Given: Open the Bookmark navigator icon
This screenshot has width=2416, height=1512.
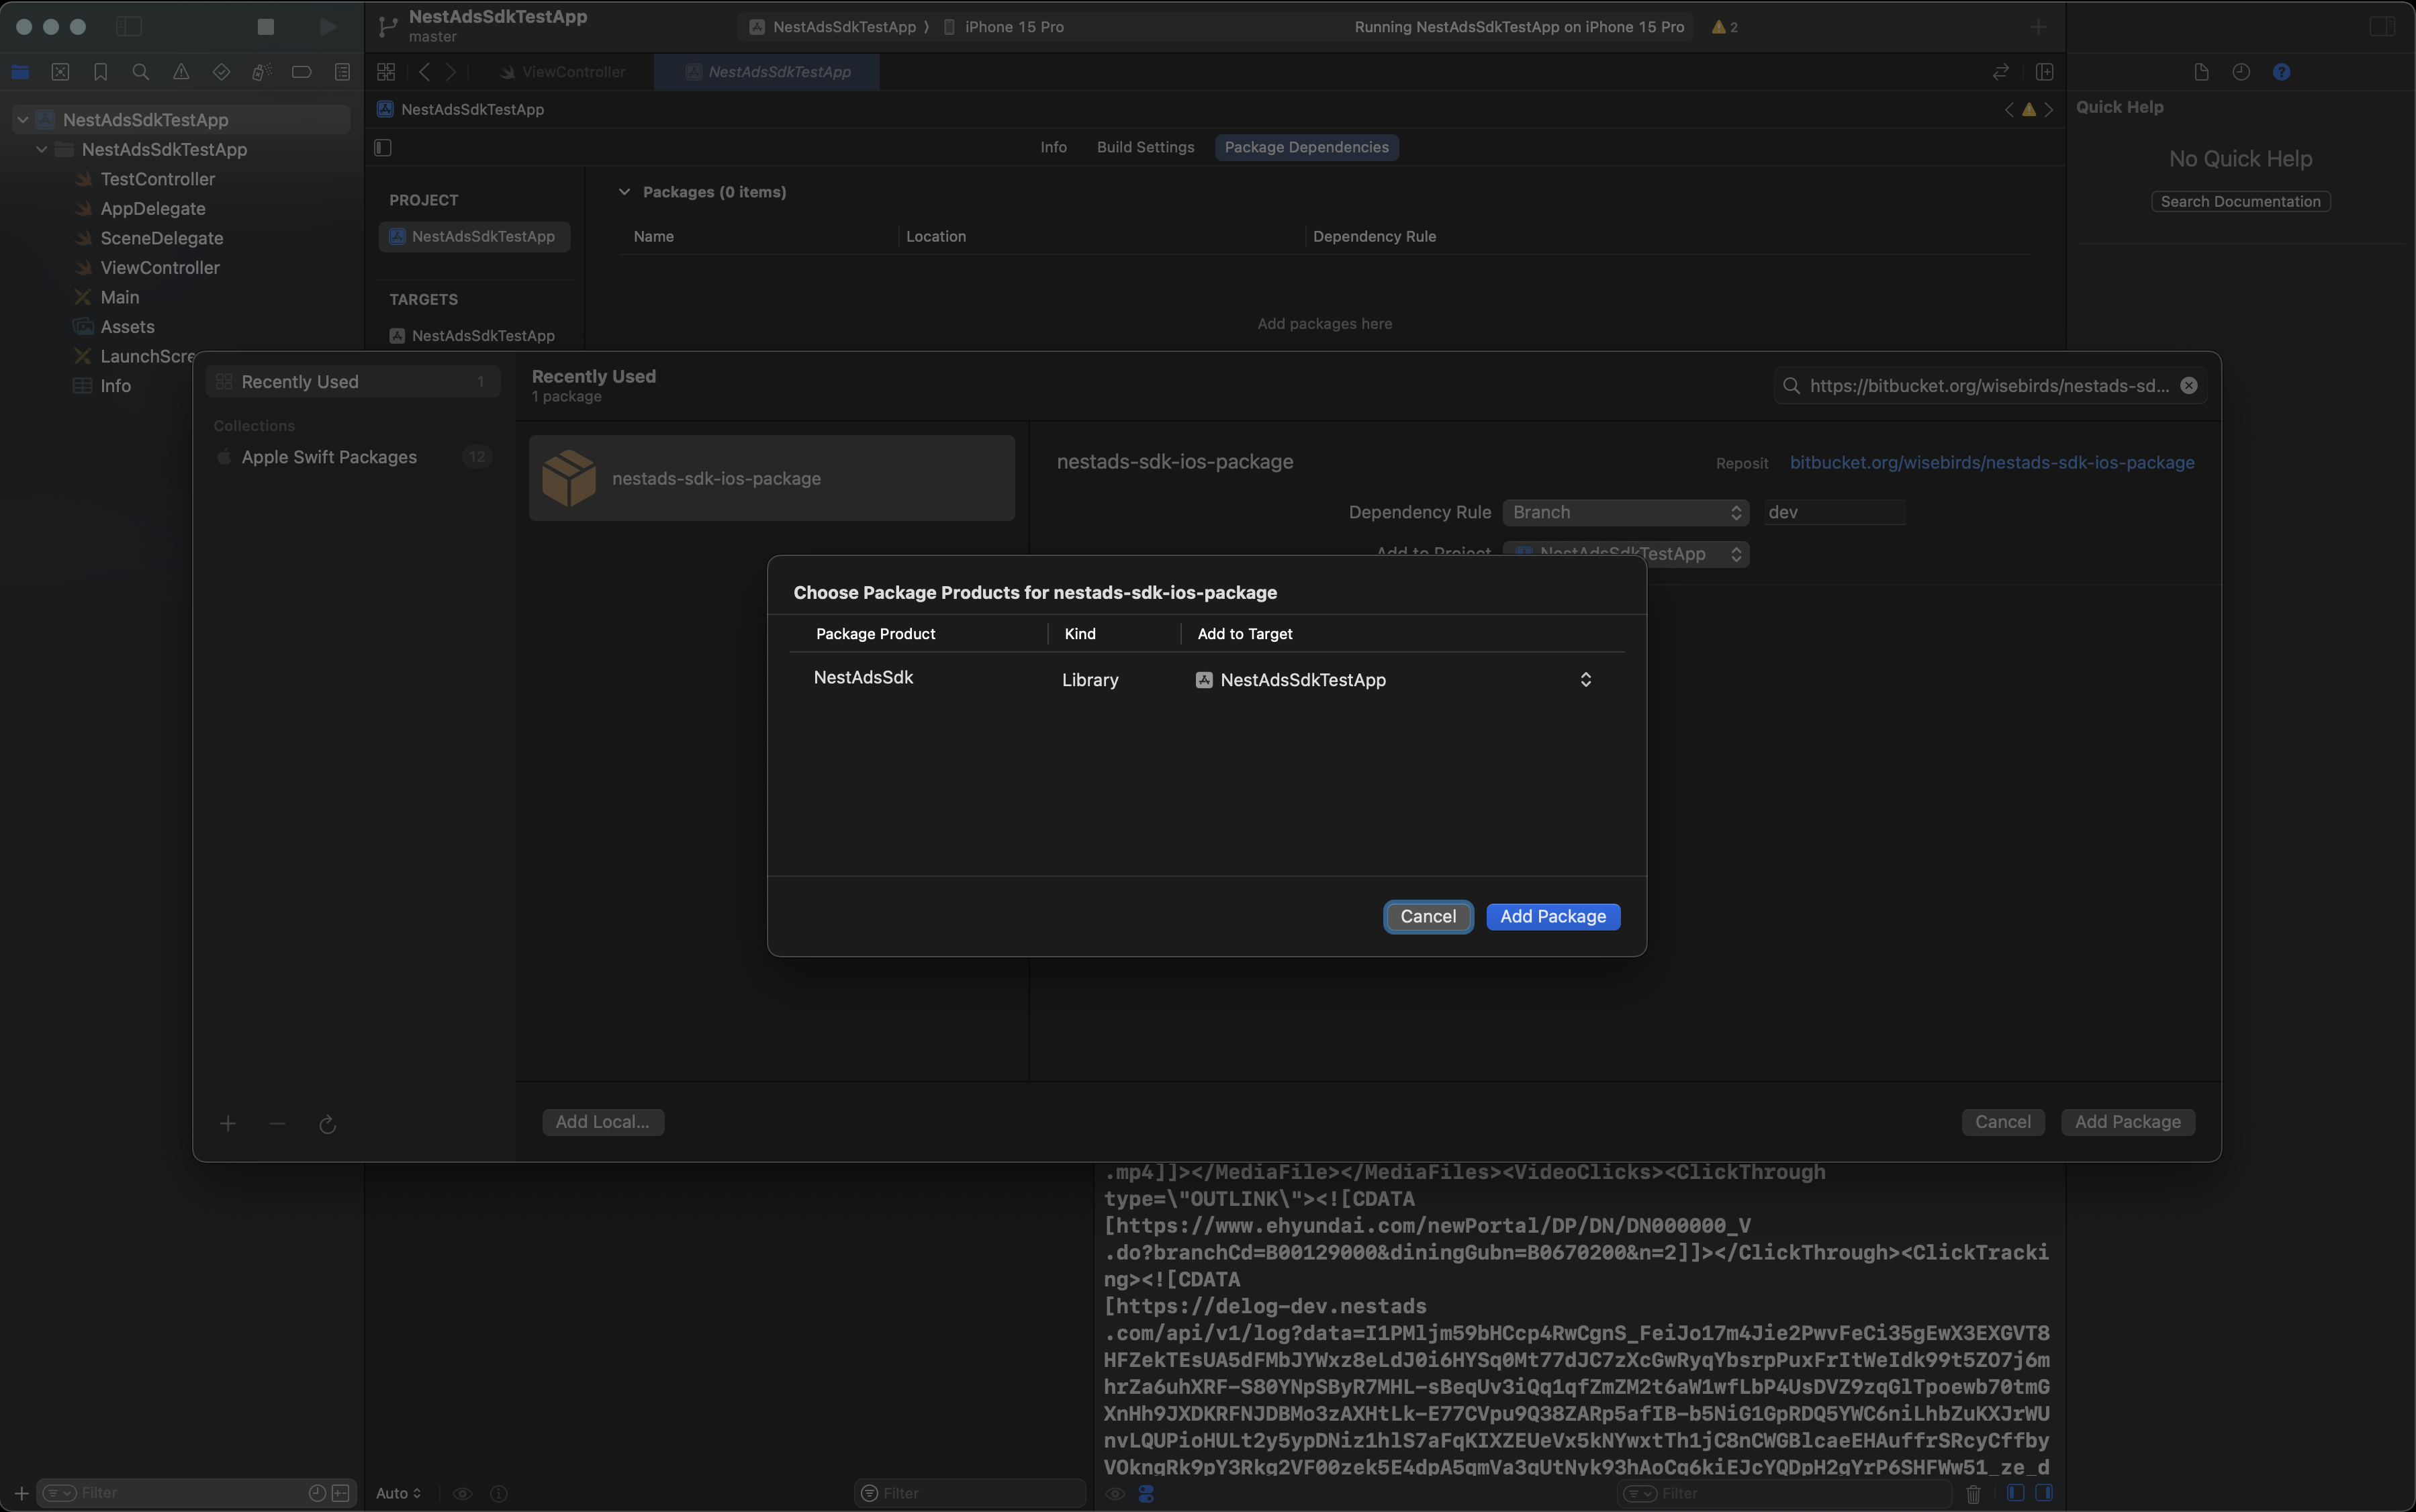Looking at the screenshot, I should [x=100, y=72].
